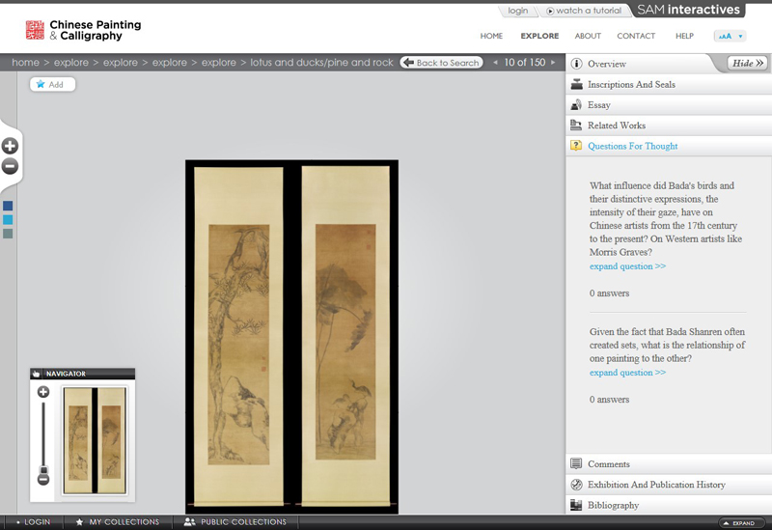Click the Exhibition And Publication History icon
The width and height of the screenshot is (772, 530).
(x=576, y=485)
